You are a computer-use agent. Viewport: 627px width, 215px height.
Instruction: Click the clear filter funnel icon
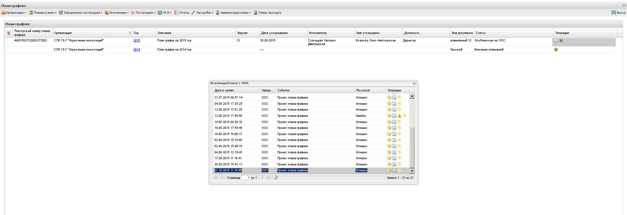[8, 33]
